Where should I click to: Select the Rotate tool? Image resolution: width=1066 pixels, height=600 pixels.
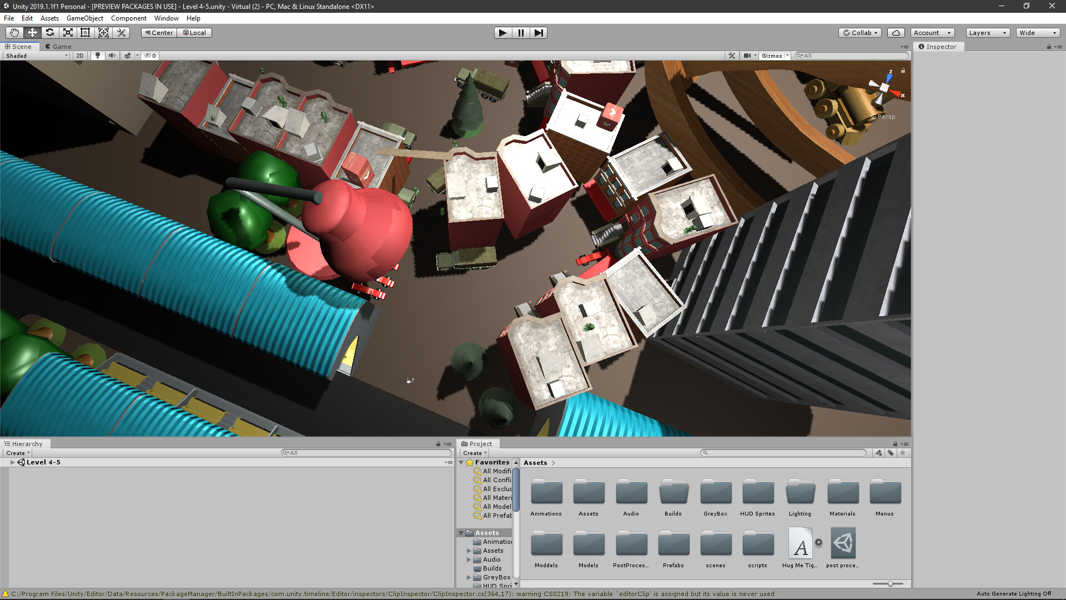pos(50,33)
